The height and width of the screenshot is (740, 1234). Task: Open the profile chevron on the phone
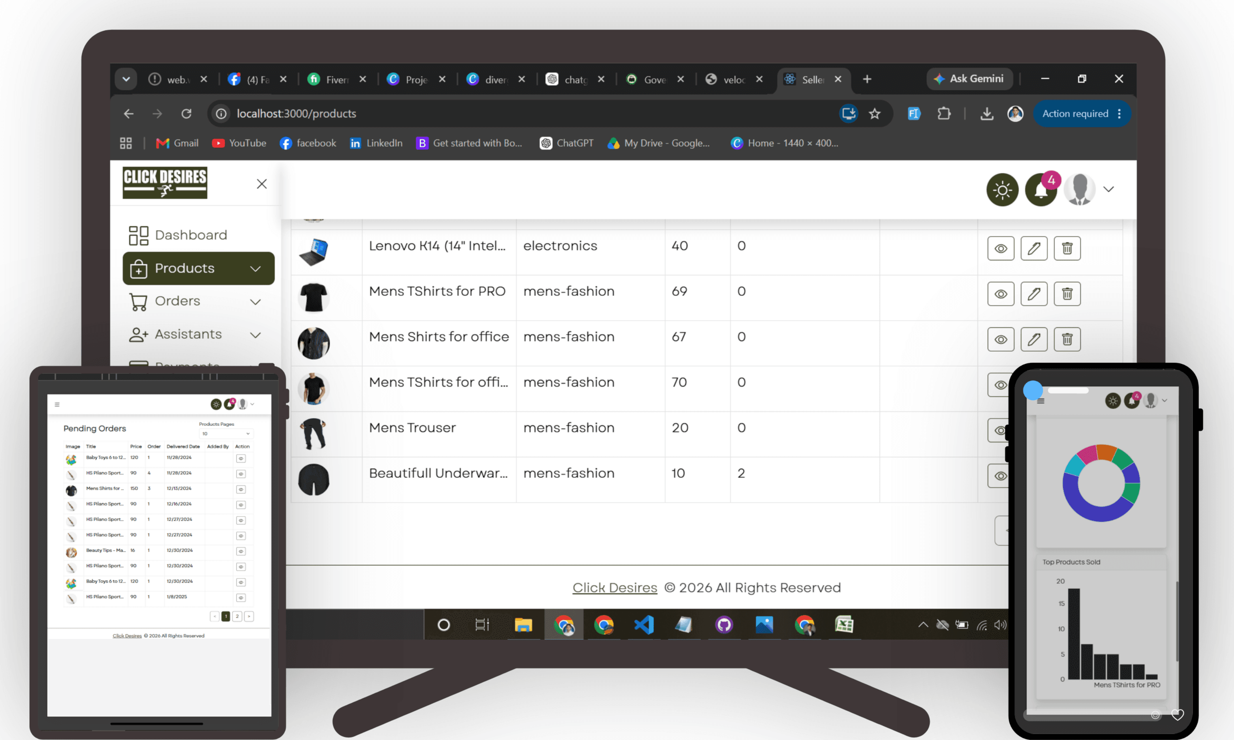point(1164,401)
